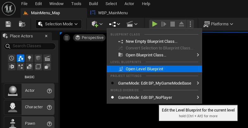248x128 pixels.
Task: Click the New Empty Blueprint Class icon
Action: coord(121,42)
